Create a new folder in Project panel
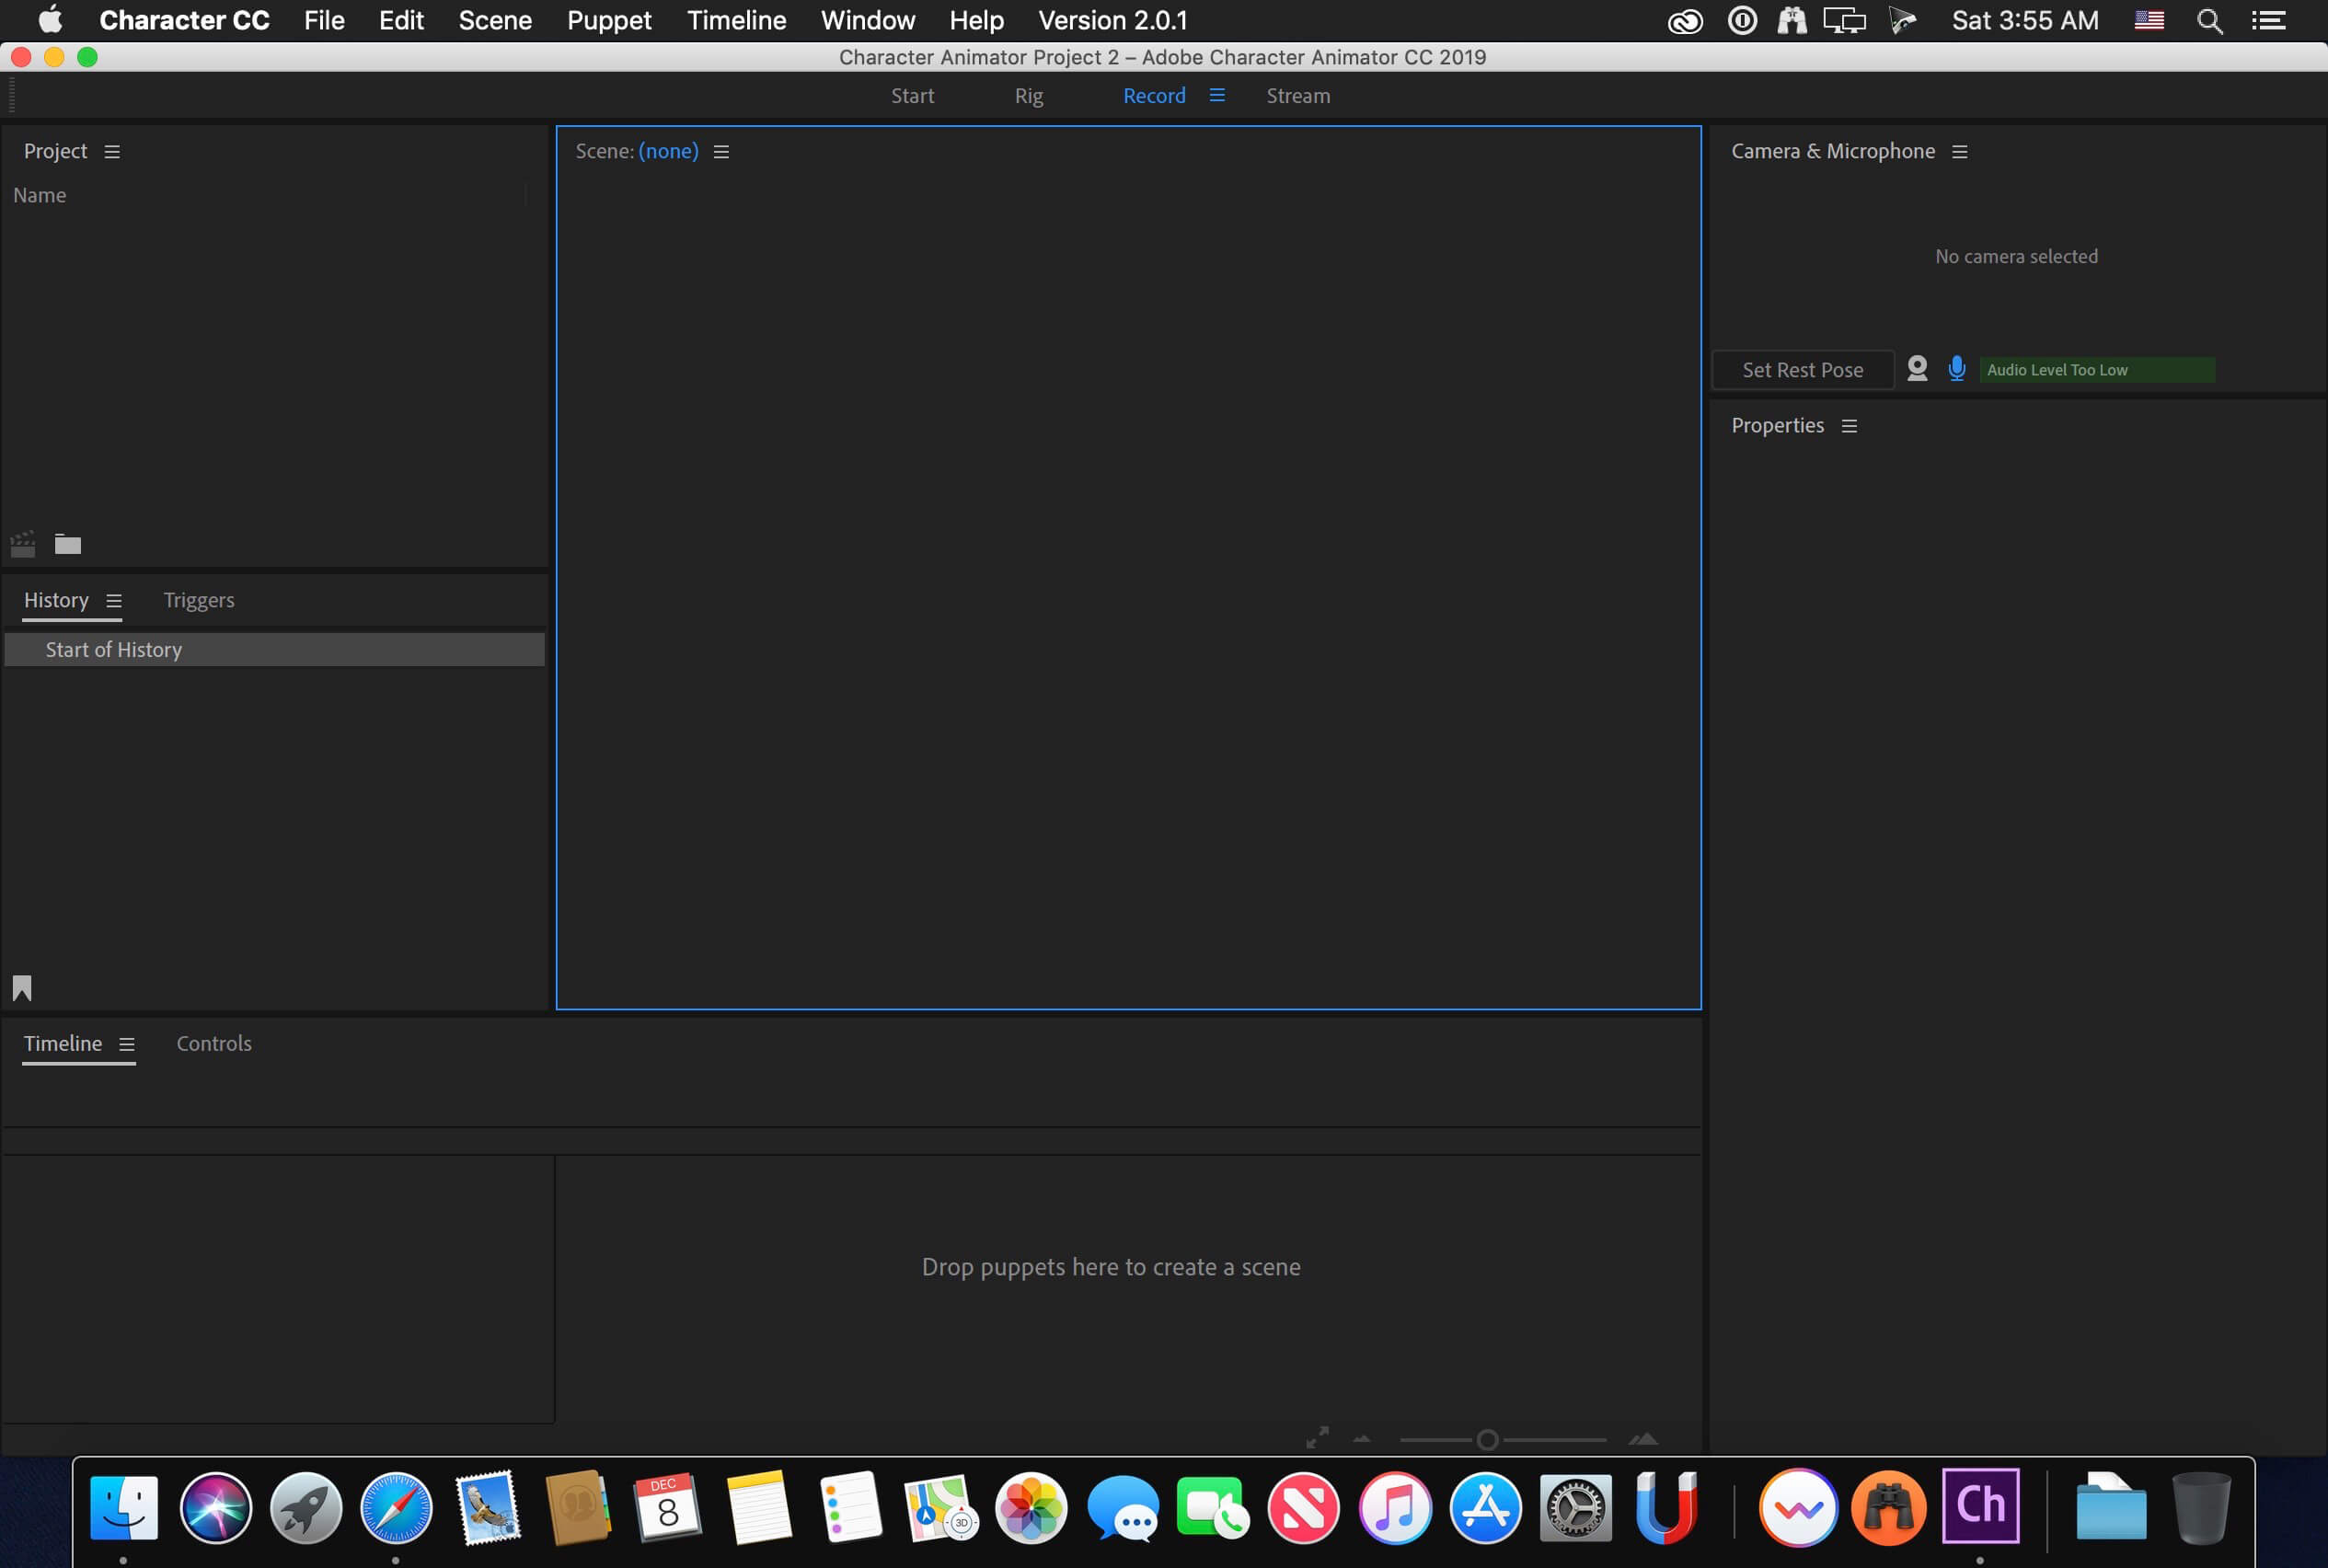2328x1568 pixels. [68, 544]
